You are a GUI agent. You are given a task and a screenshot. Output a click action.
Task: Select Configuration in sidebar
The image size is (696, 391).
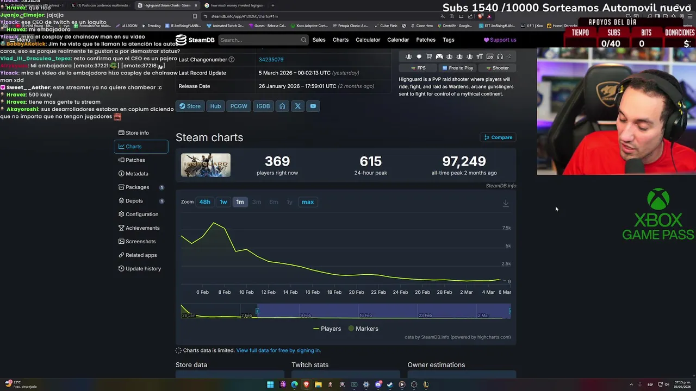141,215
